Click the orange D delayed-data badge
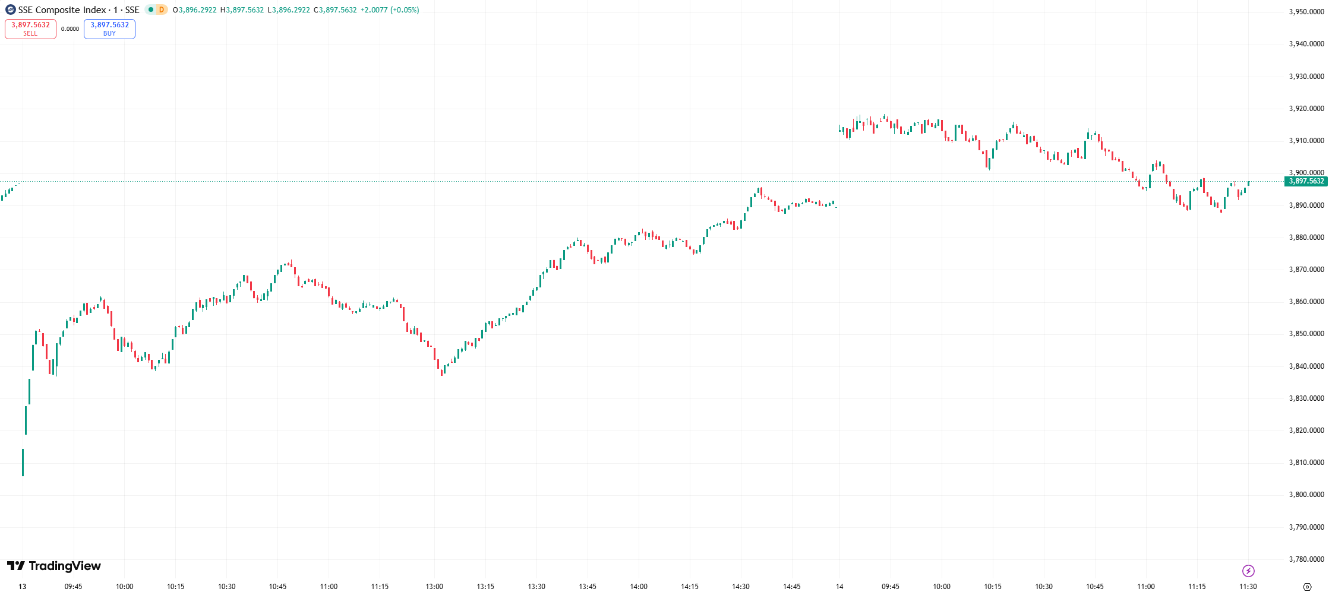Image resolution: width=1329 pixels, height=595 pixels. [161, 10]
